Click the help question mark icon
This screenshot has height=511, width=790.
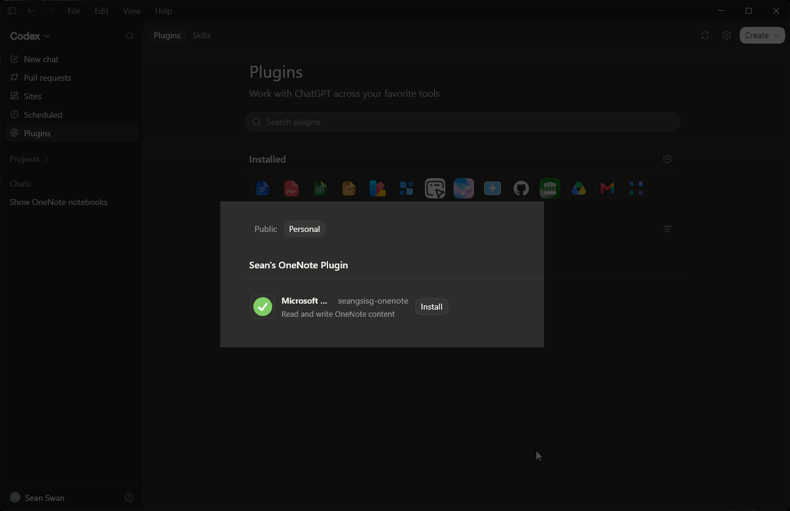coord(129,497)
